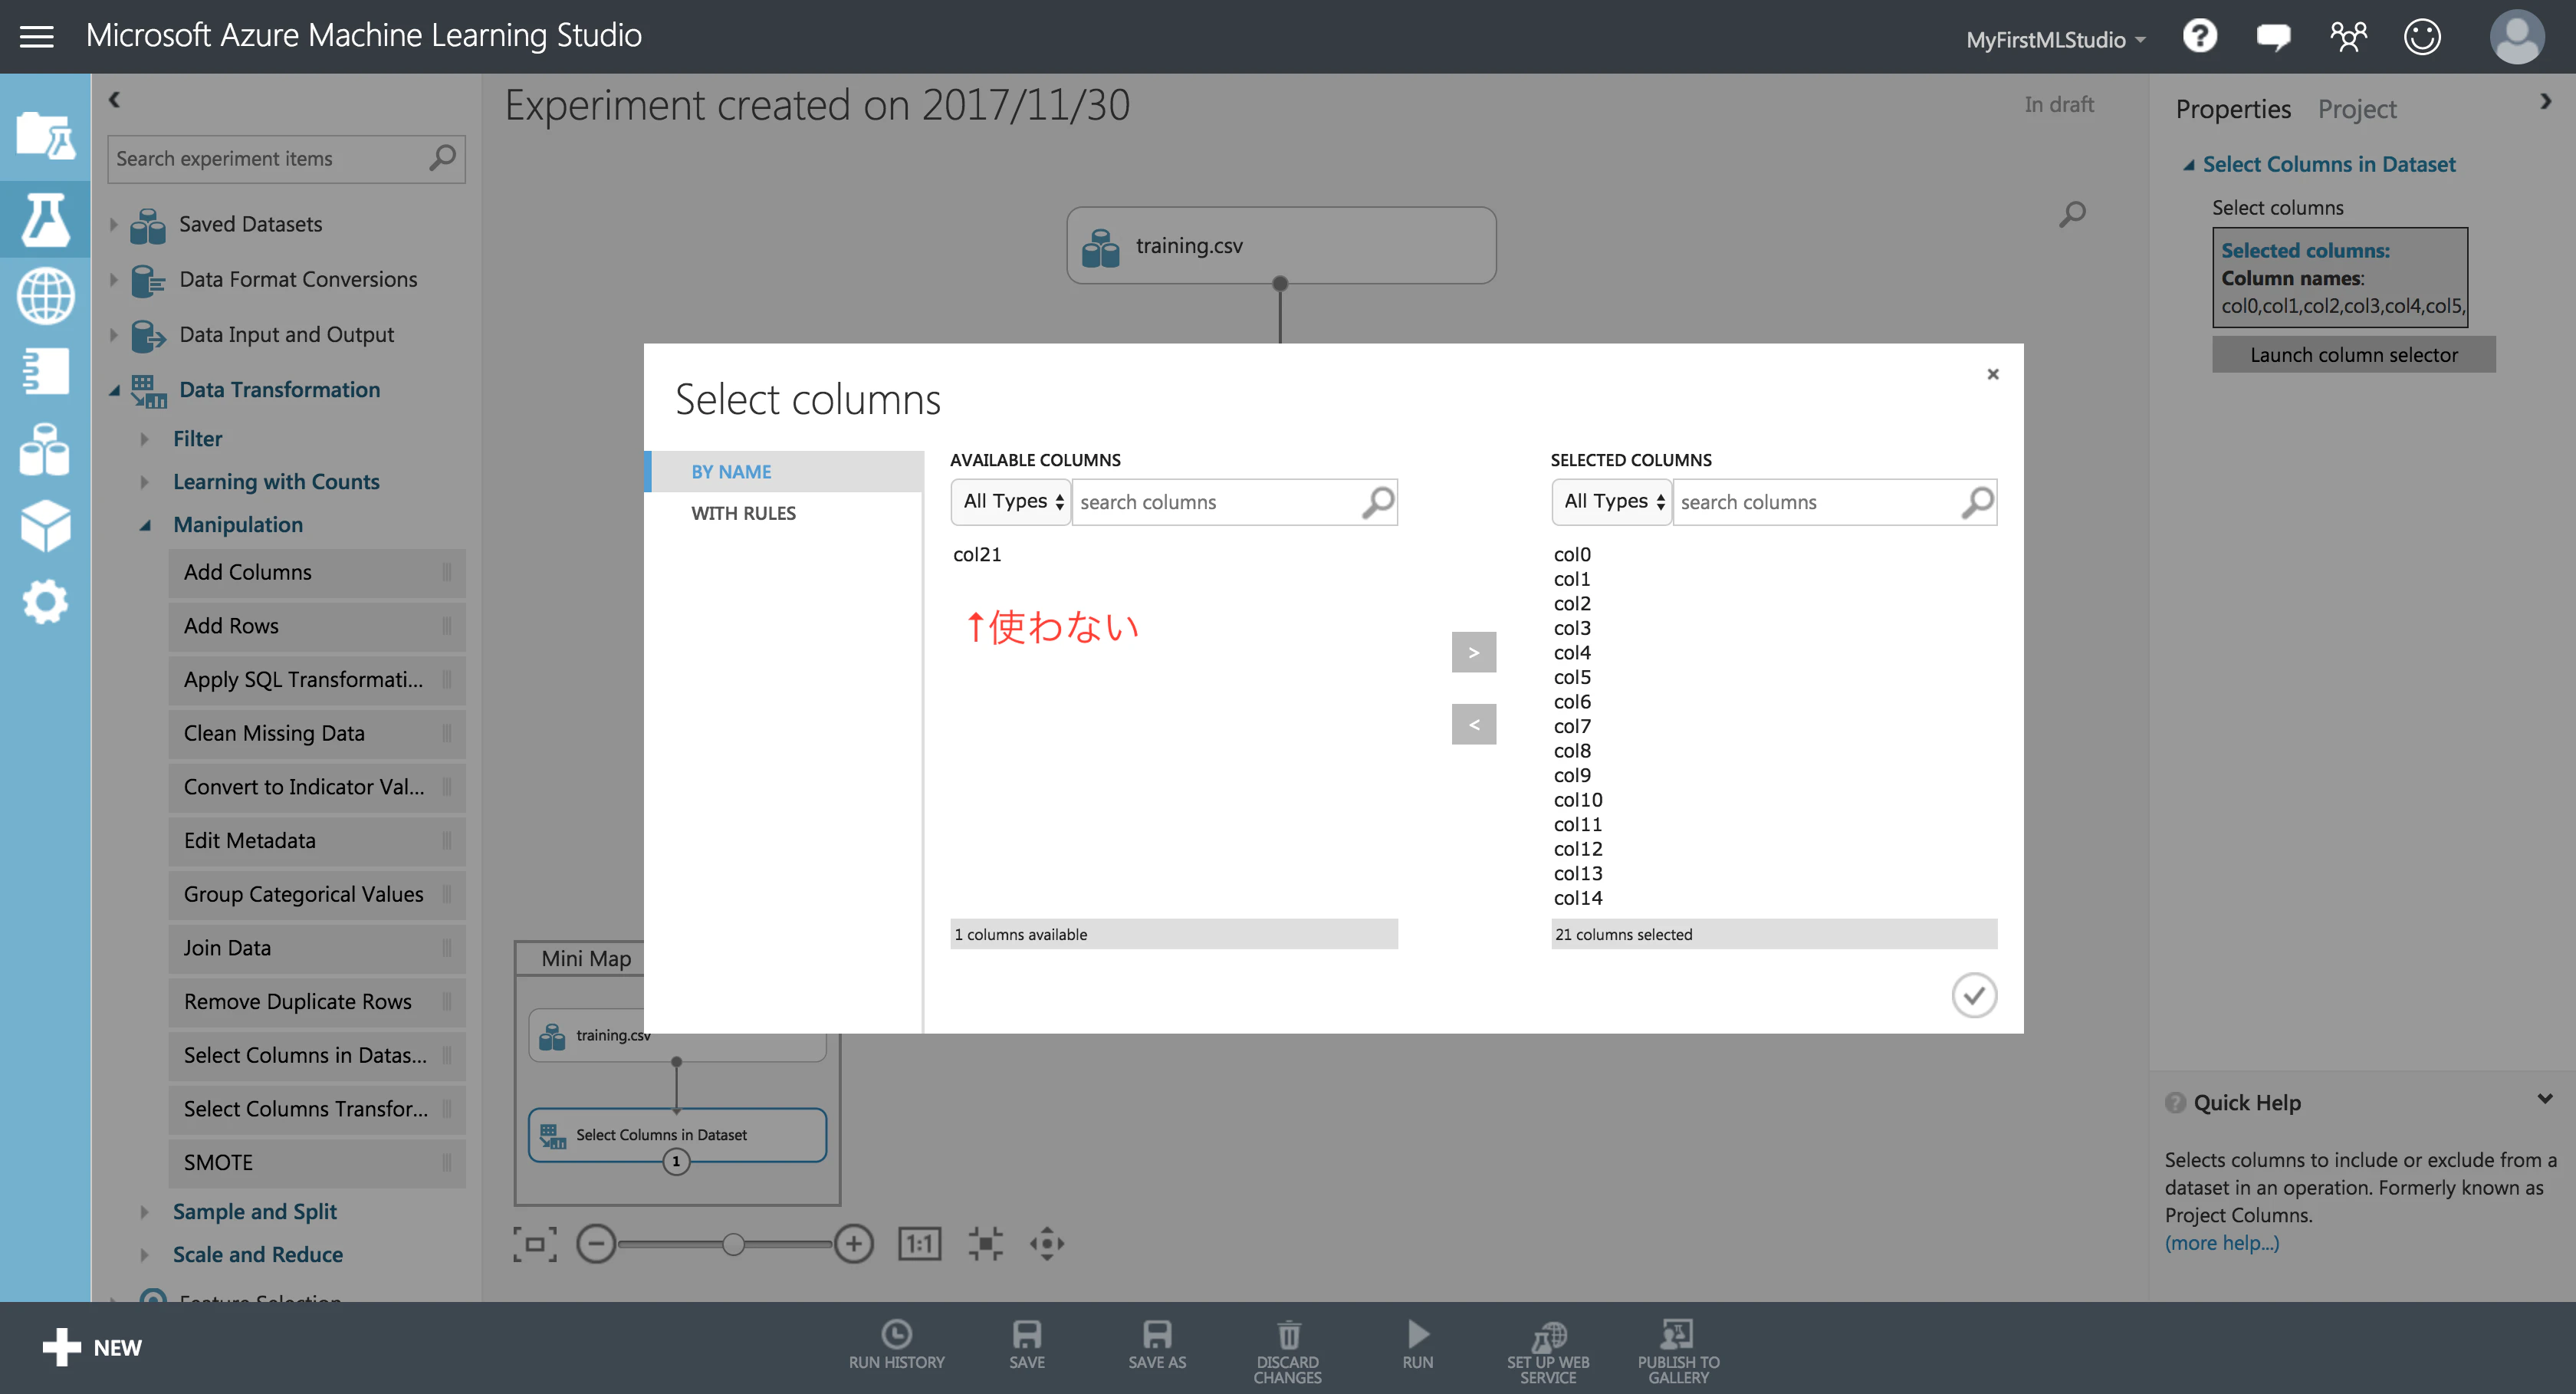Open the Settings gear sidebar icon

click(x=45, y=602)
